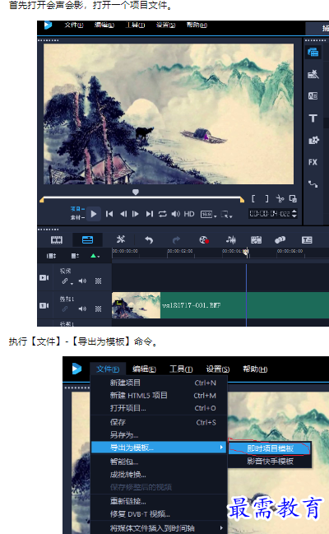Undo the last action

(149, 240)
